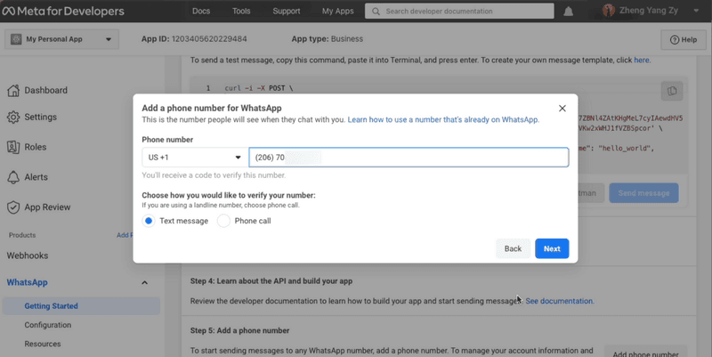Image resolution: width=712 pixels, height=357 pixels.
Task: Select Phone call verification
Action: coord(223,221)
